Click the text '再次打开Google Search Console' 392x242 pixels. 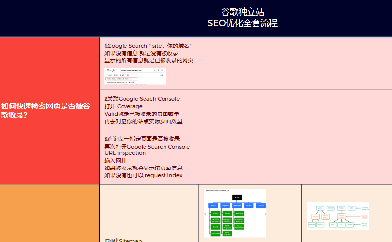147,147
